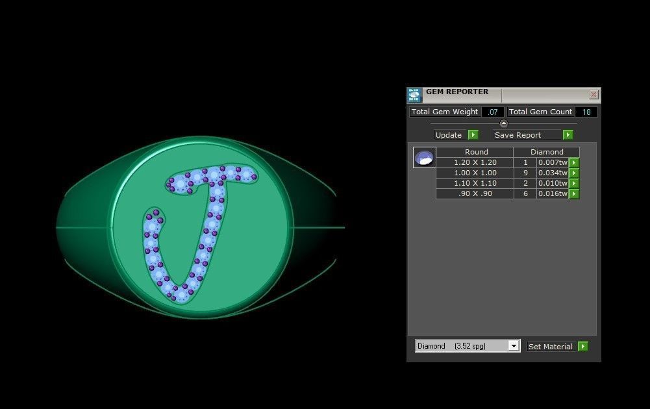Click the green arrow for the 1.00 X 1.00 row

coord(574,173)
